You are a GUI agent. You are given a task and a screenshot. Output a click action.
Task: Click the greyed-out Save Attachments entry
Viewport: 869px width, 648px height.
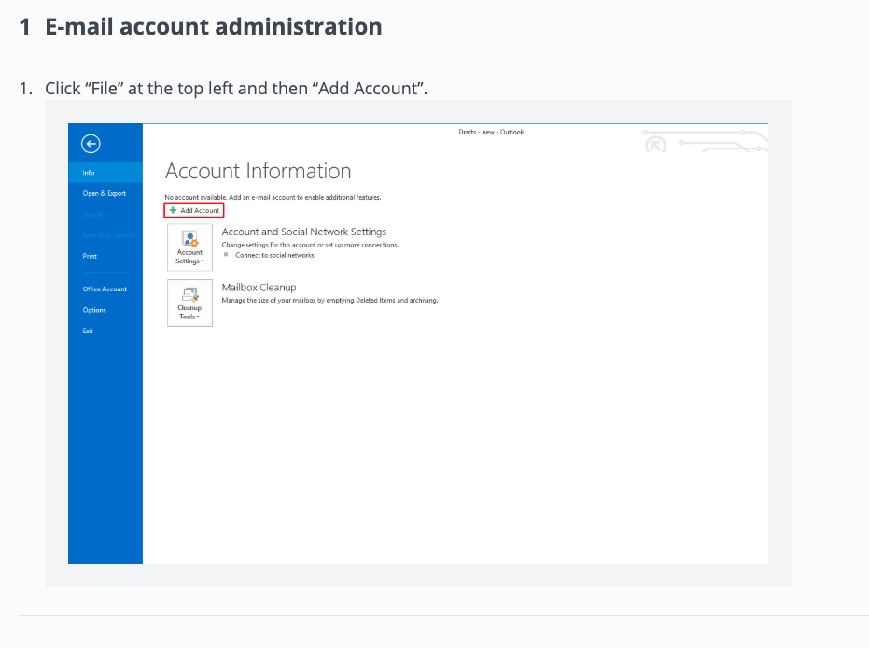point(108,235)
